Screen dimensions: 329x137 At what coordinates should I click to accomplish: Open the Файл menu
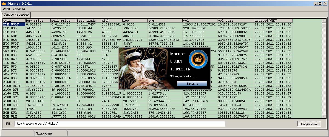click(x=6, y=9)
